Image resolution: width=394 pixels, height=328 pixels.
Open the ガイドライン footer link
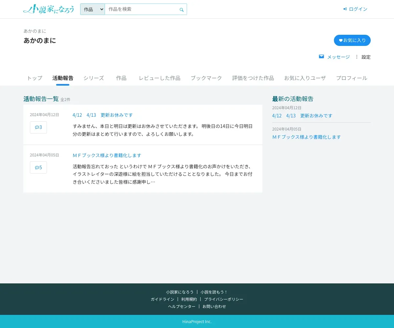click(163, 299)
